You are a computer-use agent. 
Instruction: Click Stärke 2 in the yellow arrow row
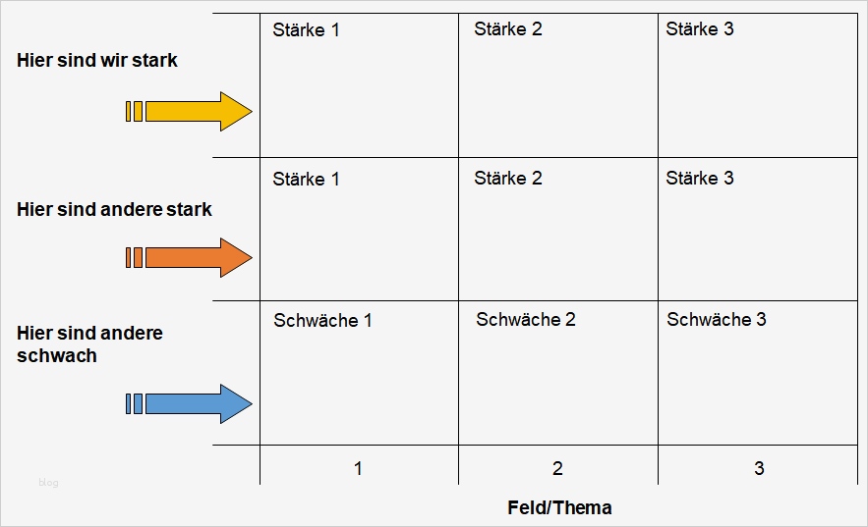[508, 28]
